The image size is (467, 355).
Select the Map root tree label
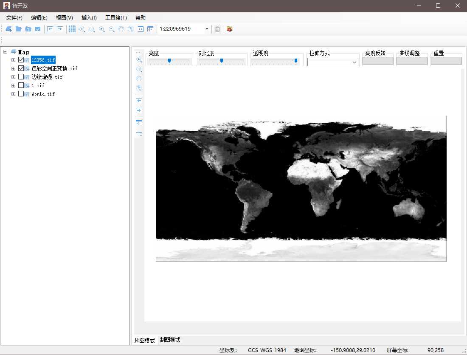point(24,52)
